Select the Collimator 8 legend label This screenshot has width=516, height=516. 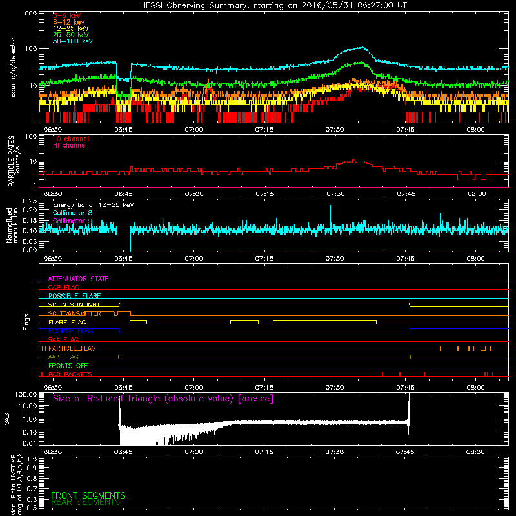pyautogui.click(x=72, y=213)
